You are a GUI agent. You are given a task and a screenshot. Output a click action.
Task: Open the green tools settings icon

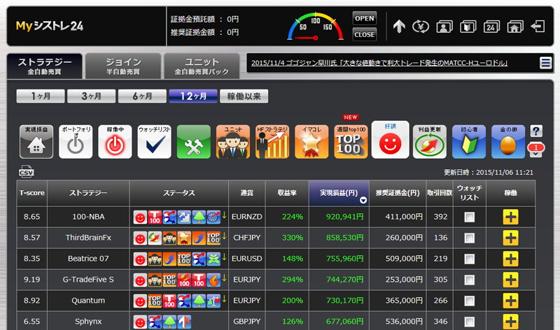tap(193, 141)
